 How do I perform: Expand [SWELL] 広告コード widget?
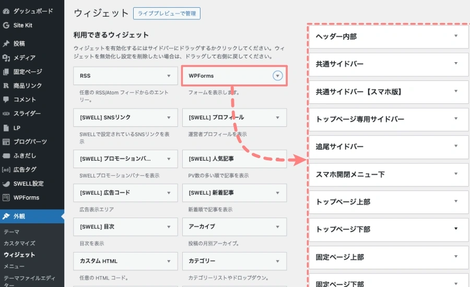click(x=169, y=193)
